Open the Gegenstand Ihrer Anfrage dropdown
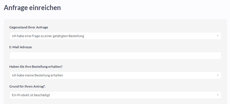The image size is (230, 104). tap(115, 36)
